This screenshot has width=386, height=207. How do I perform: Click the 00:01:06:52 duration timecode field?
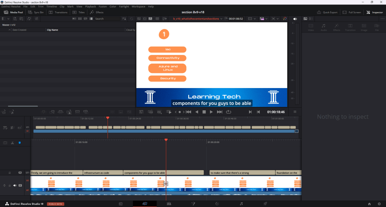click(236, 19)
